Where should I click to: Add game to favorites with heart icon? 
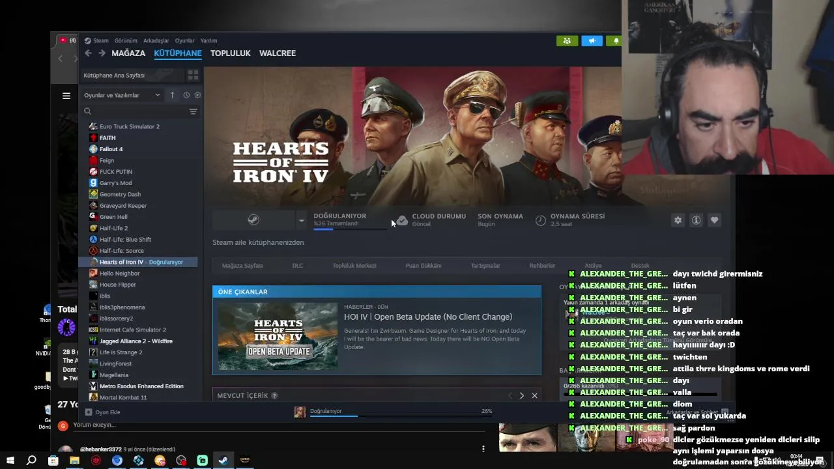pos(714,220)
